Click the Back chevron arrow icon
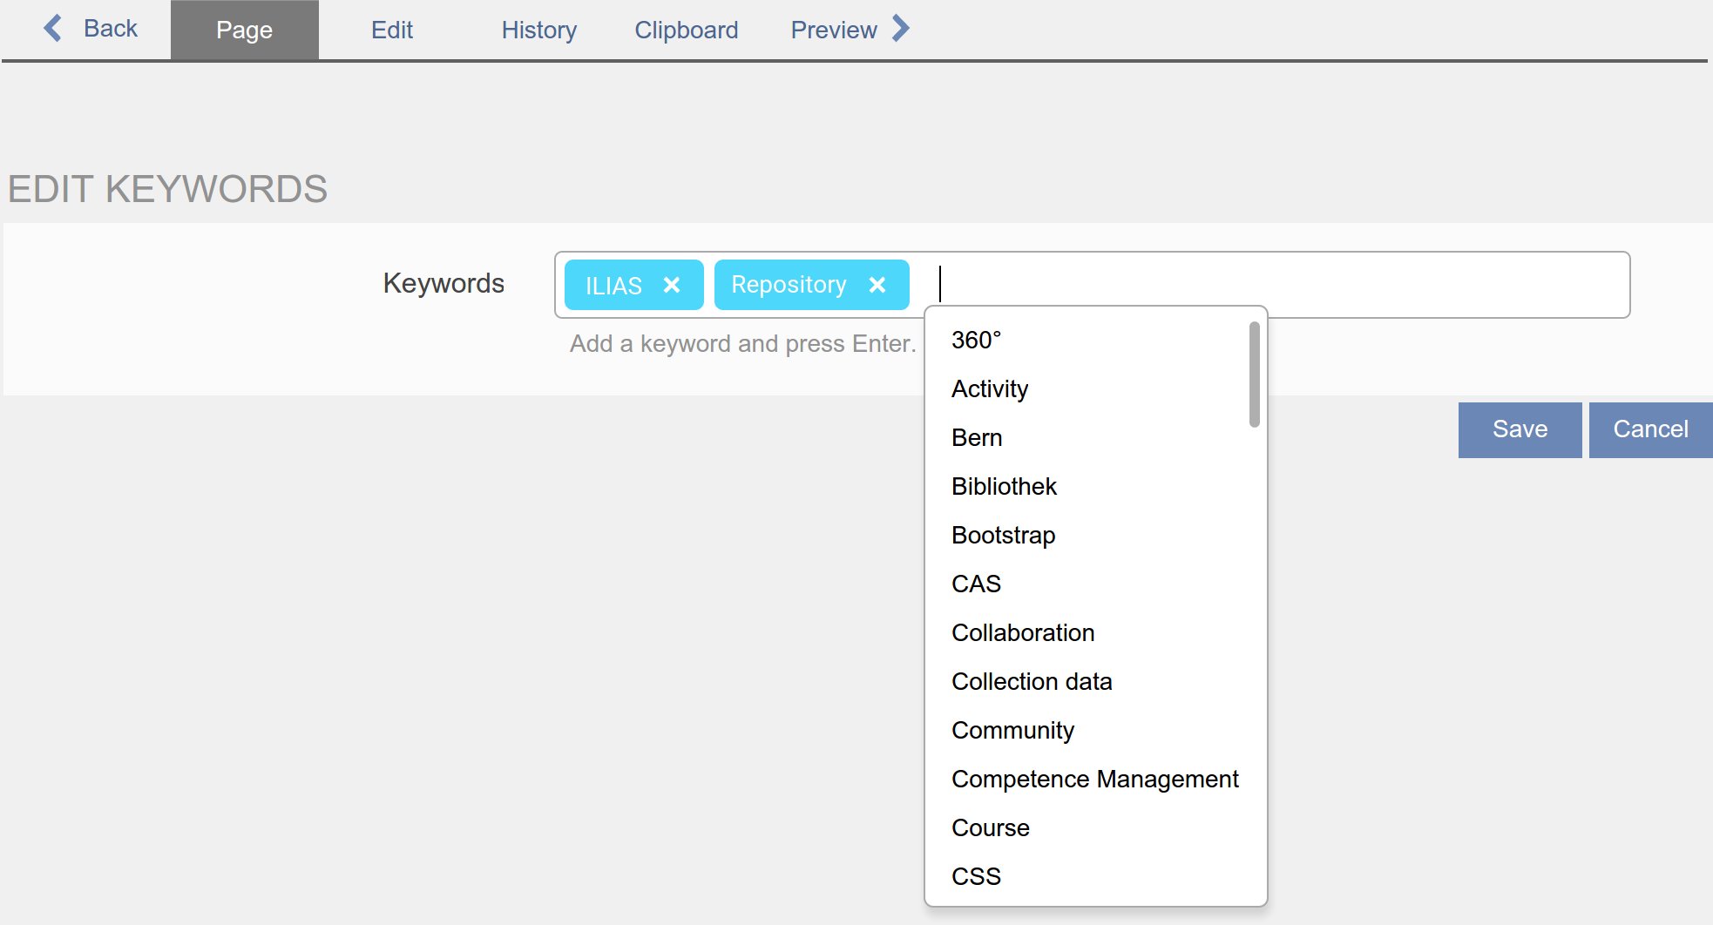 tap(53, 29)
